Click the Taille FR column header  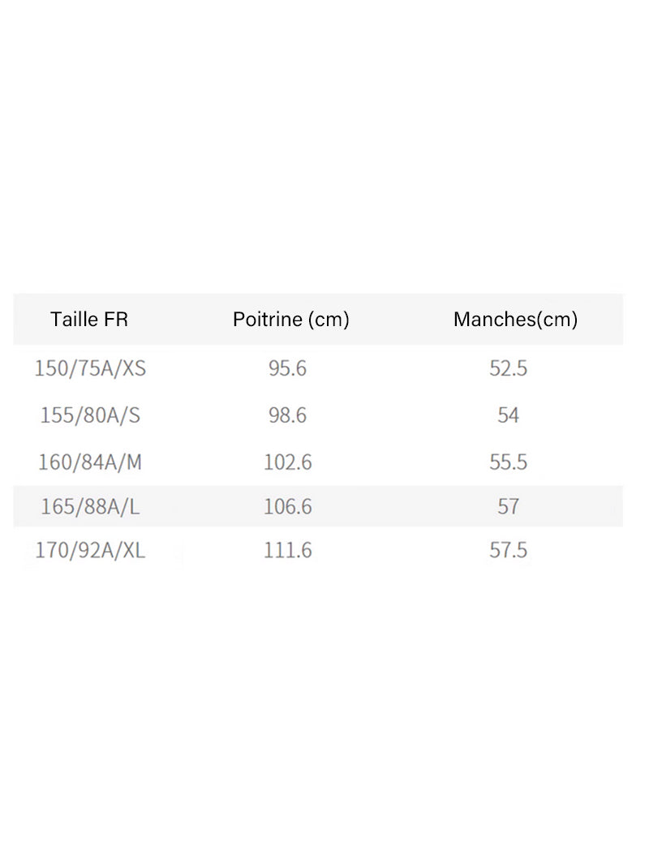(x=89, y=319)
